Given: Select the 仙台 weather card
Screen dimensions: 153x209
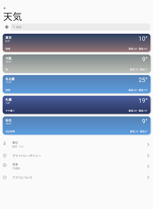Looking at the screenshot, I should point(76,125).
